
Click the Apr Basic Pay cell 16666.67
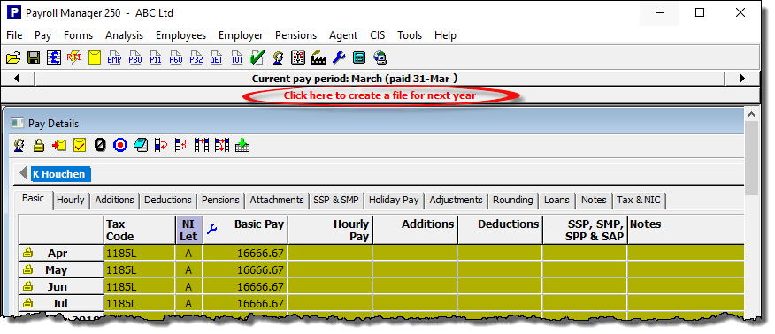pos(245,253)
